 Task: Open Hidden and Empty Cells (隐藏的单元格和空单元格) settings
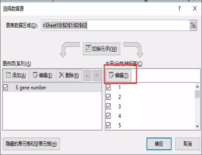(31, 144)
